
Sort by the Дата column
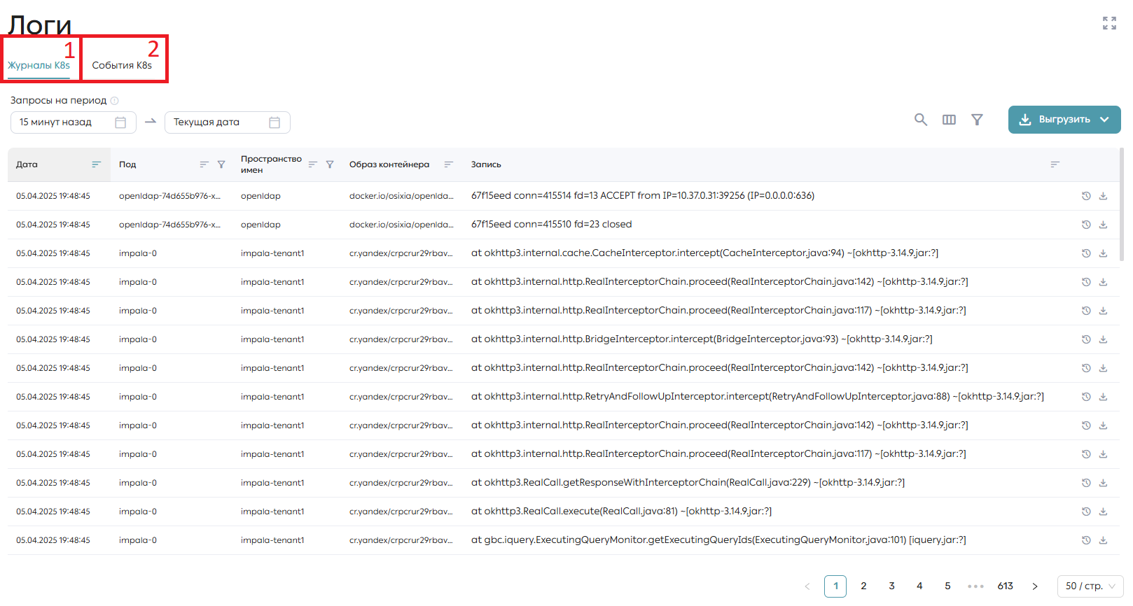click(x=96, y=164)
